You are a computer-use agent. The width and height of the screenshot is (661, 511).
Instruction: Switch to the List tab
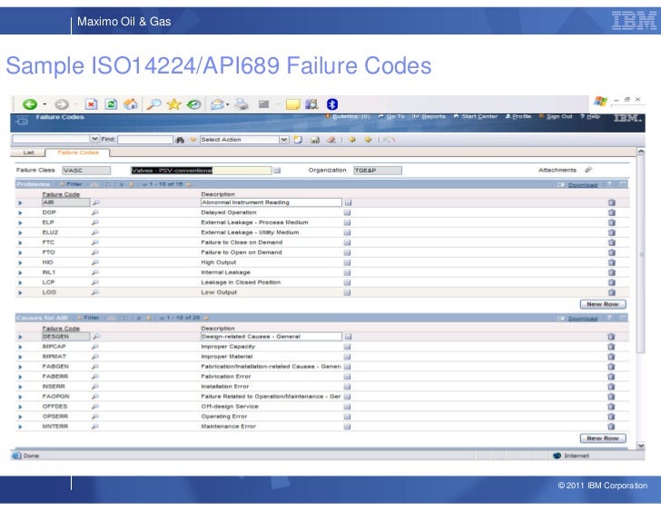click(x=28, y=152)
